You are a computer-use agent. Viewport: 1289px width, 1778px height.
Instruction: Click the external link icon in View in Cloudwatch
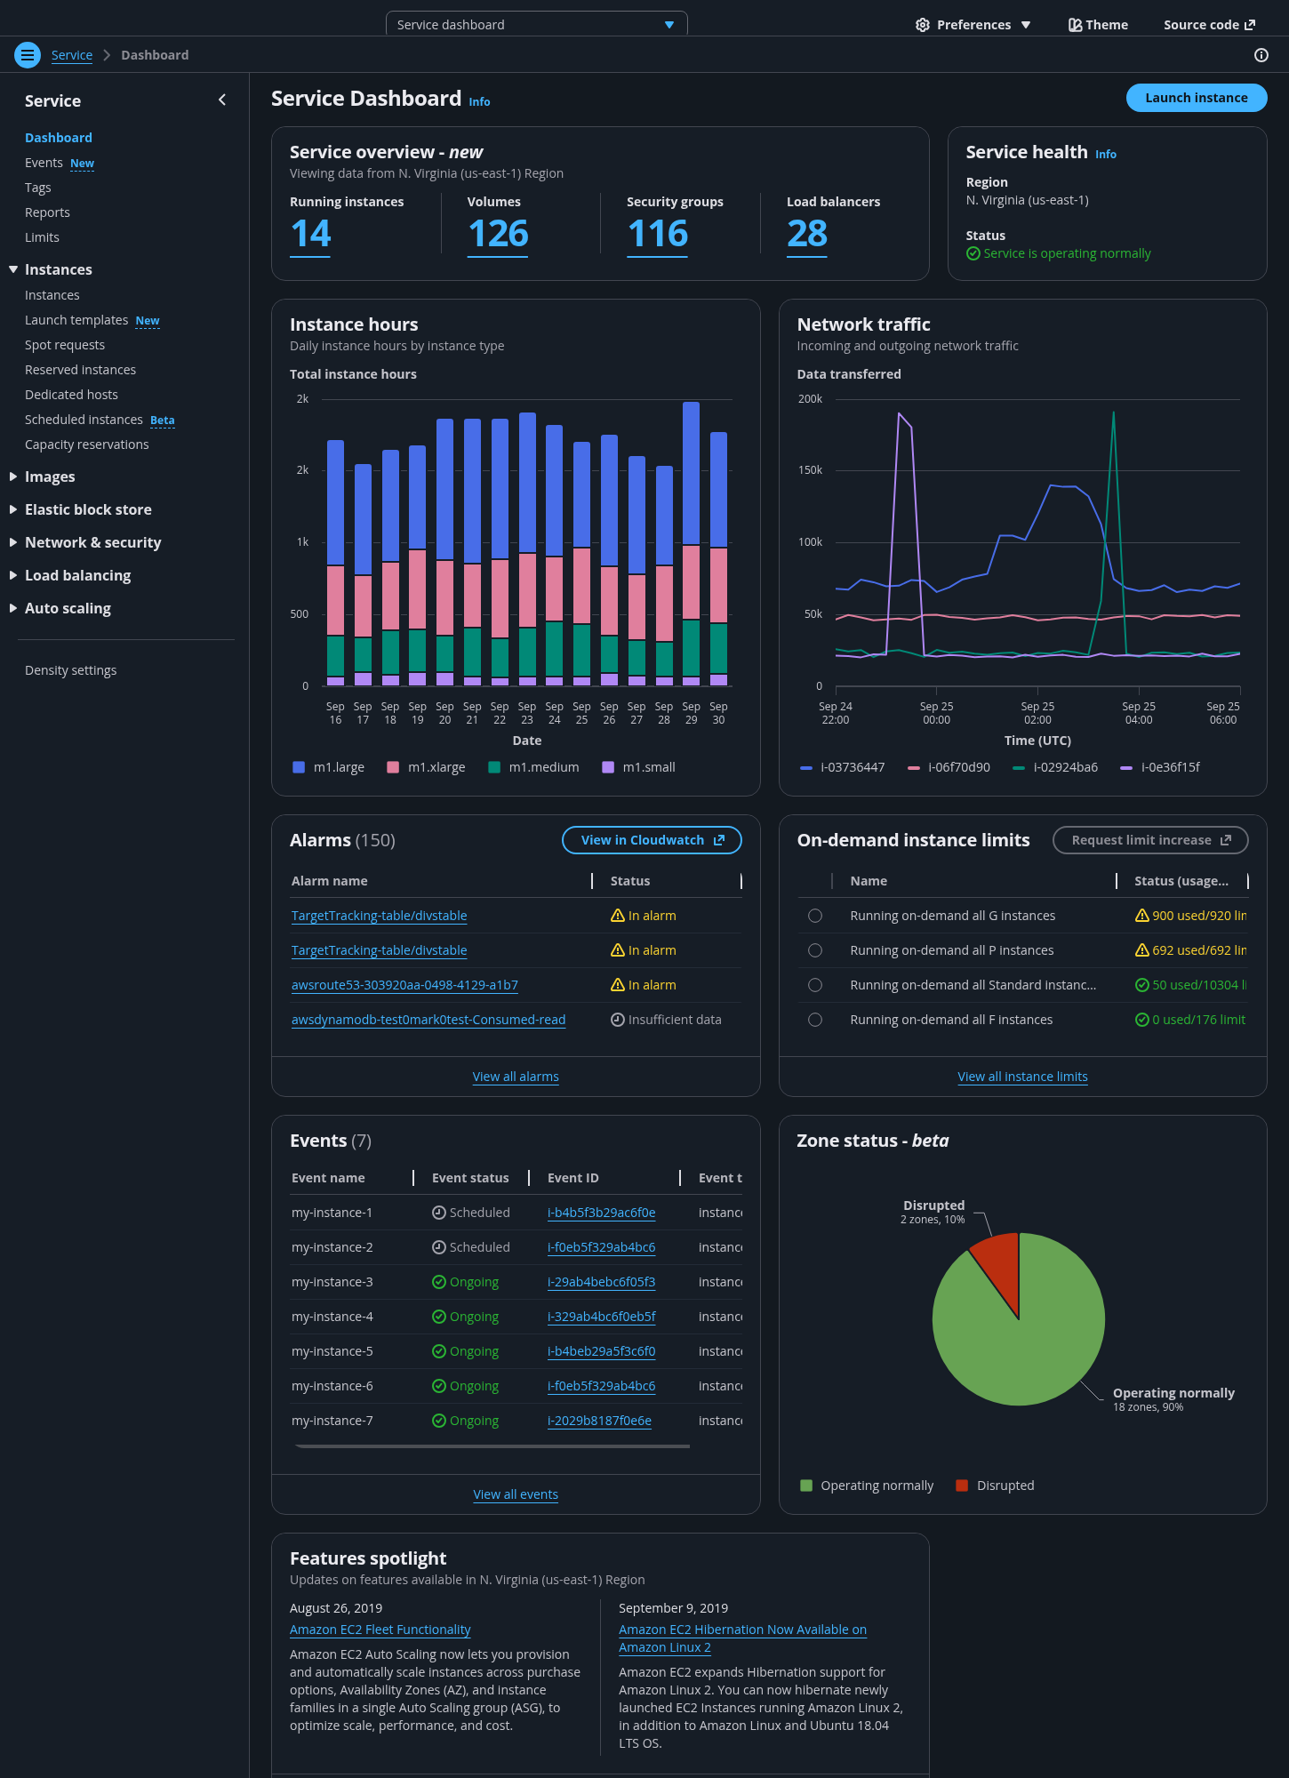719,840
